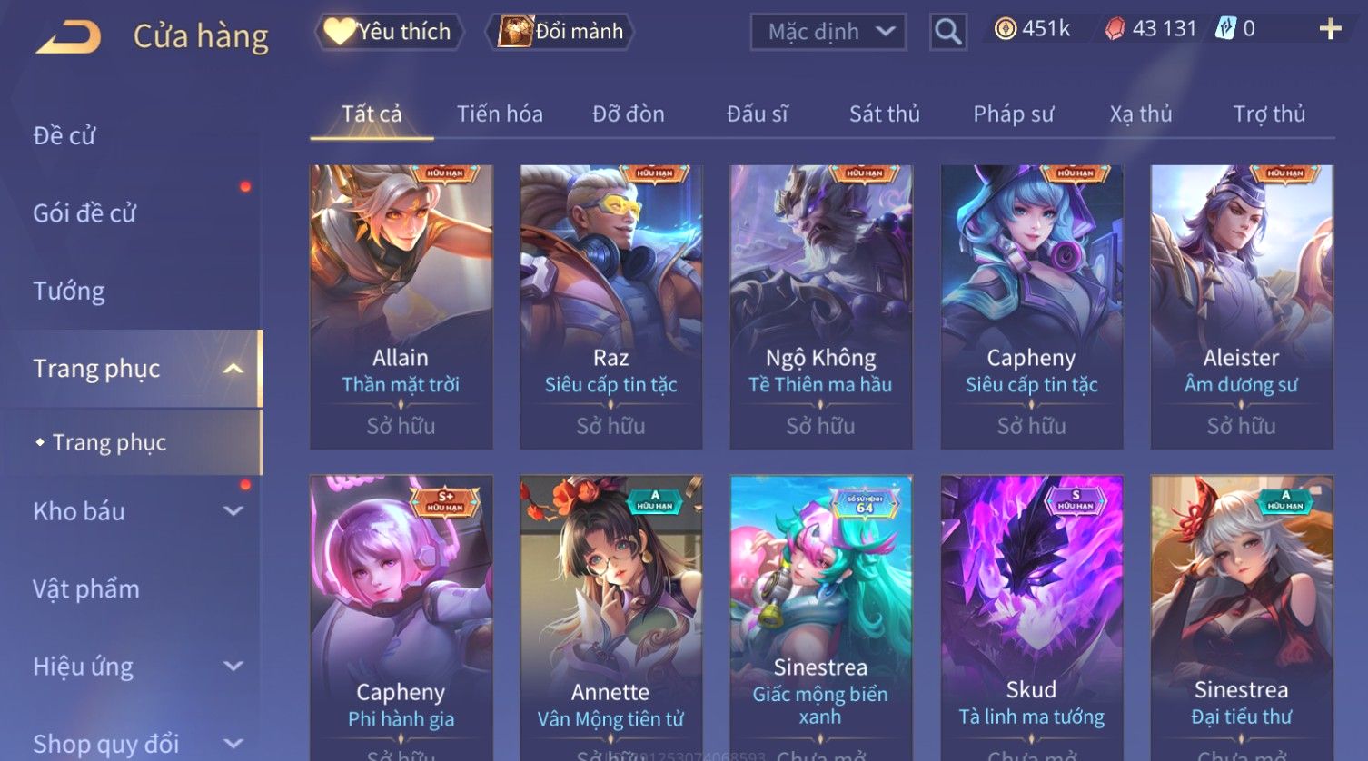The image size is (1368, 761).
Task: Choose Trang phục sub-item in sidebar
Action: pyautogui.click(x=109, y=442)
